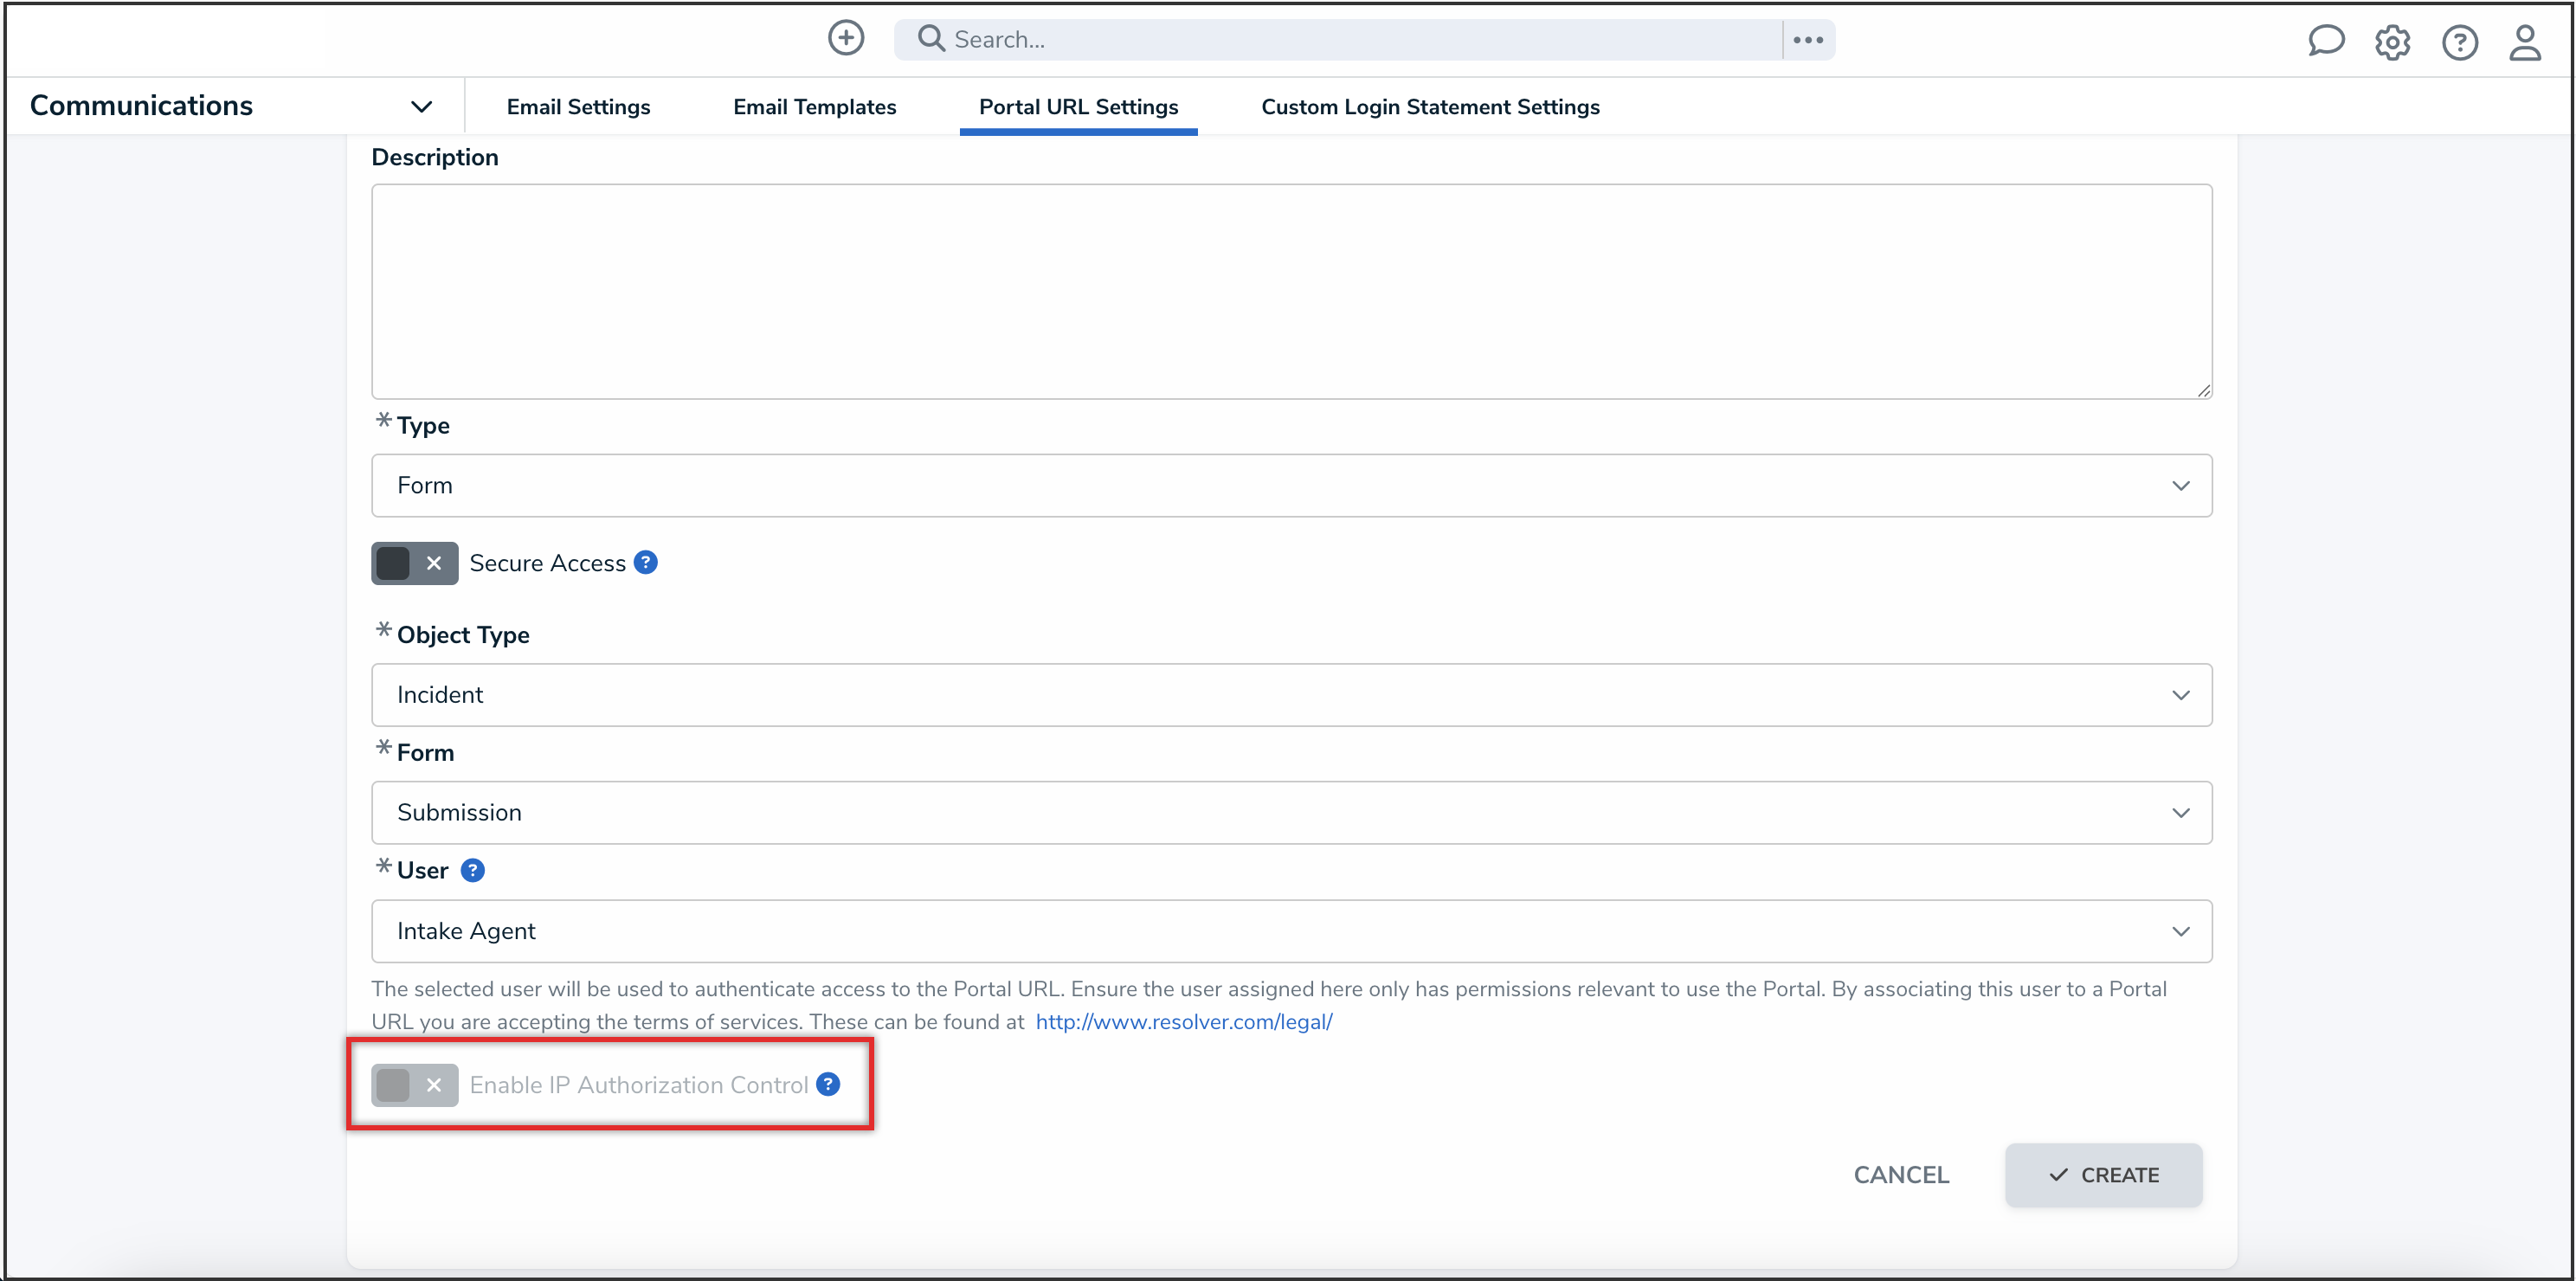Open the user profile icon
Viewport: 2576px width, 1281px height.
pos(2526,42)
